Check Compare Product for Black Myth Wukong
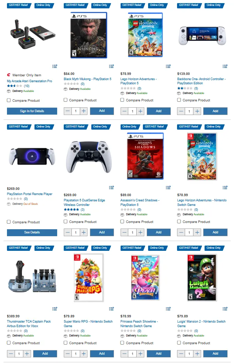 tap(66, 100)
